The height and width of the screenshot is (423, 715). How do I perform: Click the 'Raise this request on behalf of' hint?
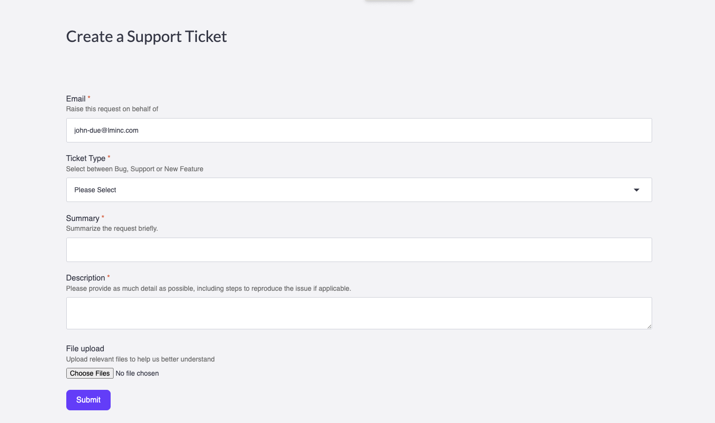click(x=112, y=109)
